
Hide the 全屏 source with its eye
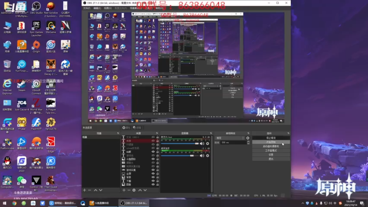(153, 174)
